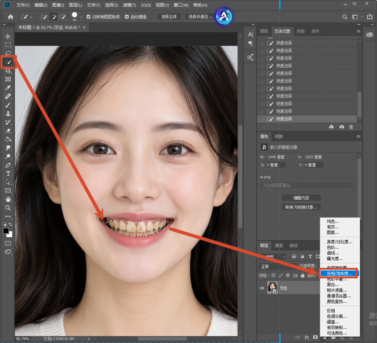Open status bar info arrow
Viewport: 377px width, 343px height.
click(89, 339)
